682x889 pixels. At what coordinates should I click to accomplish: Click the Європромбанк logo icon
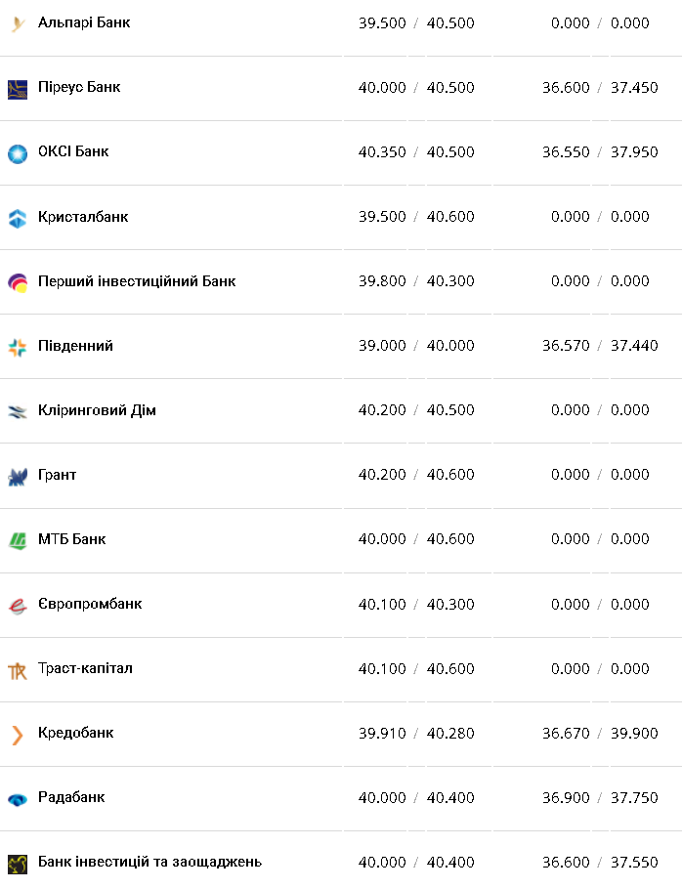18,606
